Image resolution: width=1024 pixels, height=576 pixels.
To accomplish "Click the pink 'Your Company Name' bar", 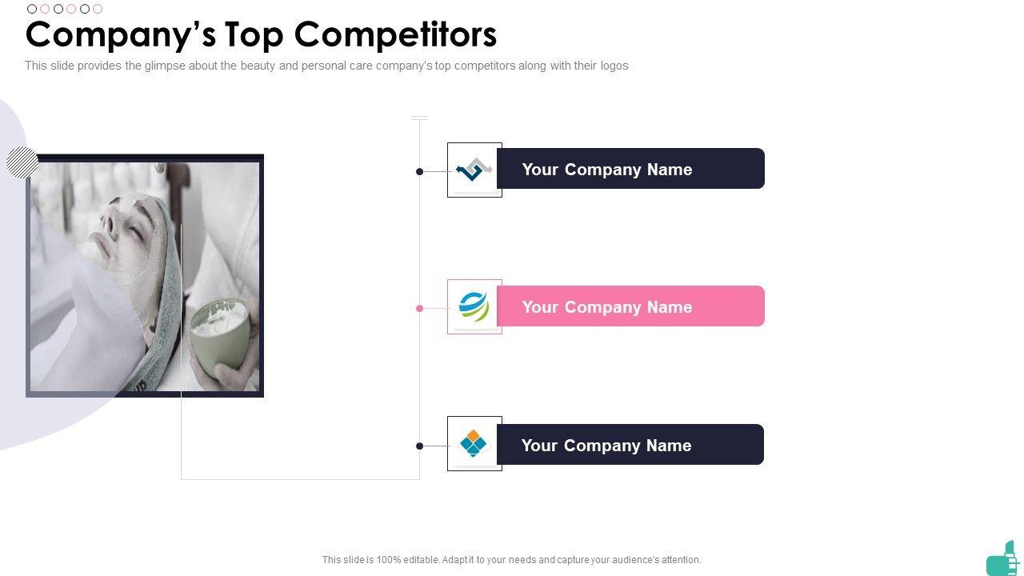I will (630, 306).
